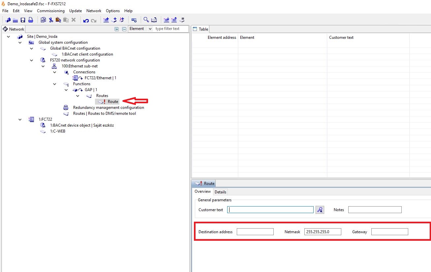Click the Undo arrow icon

pyautogui.click(x=86, y=20)
